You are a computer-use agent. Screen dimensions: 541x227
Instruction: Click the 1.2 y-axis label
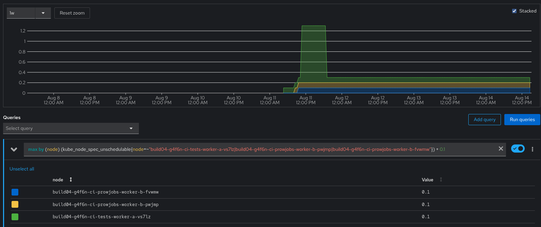[x=23, y=31]
